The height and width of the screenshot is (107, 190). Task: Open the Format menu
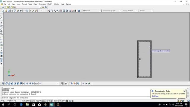pos(24,4)
